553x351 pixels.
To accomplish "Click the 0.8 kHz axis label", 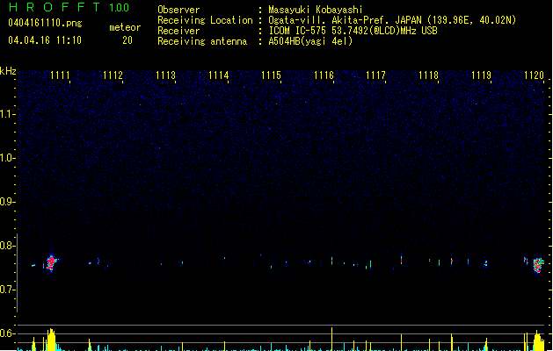I will (7, 246).
